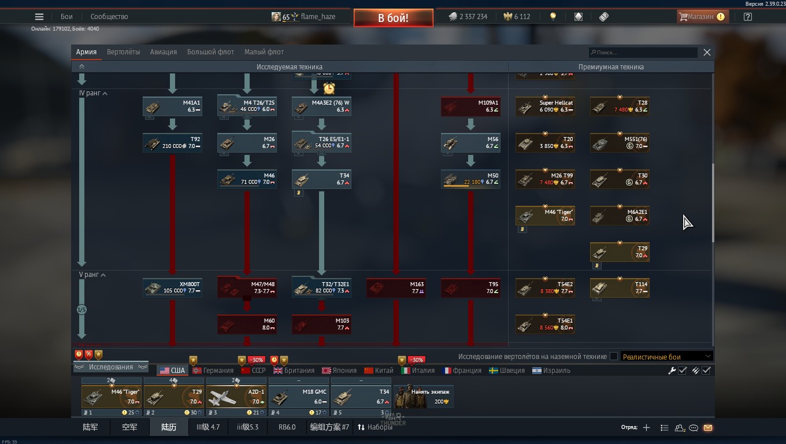Toggle the last checkbox right of the country tabs

(x=706, y=371)
